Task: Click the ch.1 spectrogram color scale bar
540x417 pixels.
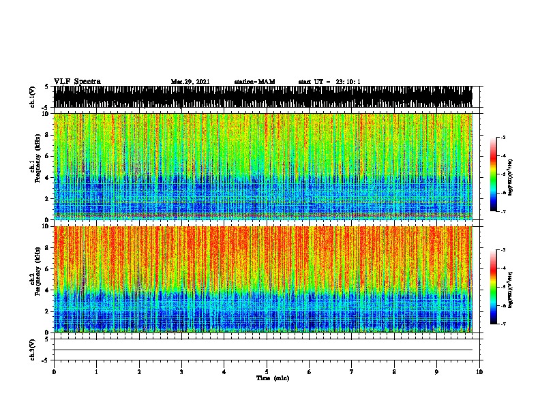Action: tap(494, 174)
